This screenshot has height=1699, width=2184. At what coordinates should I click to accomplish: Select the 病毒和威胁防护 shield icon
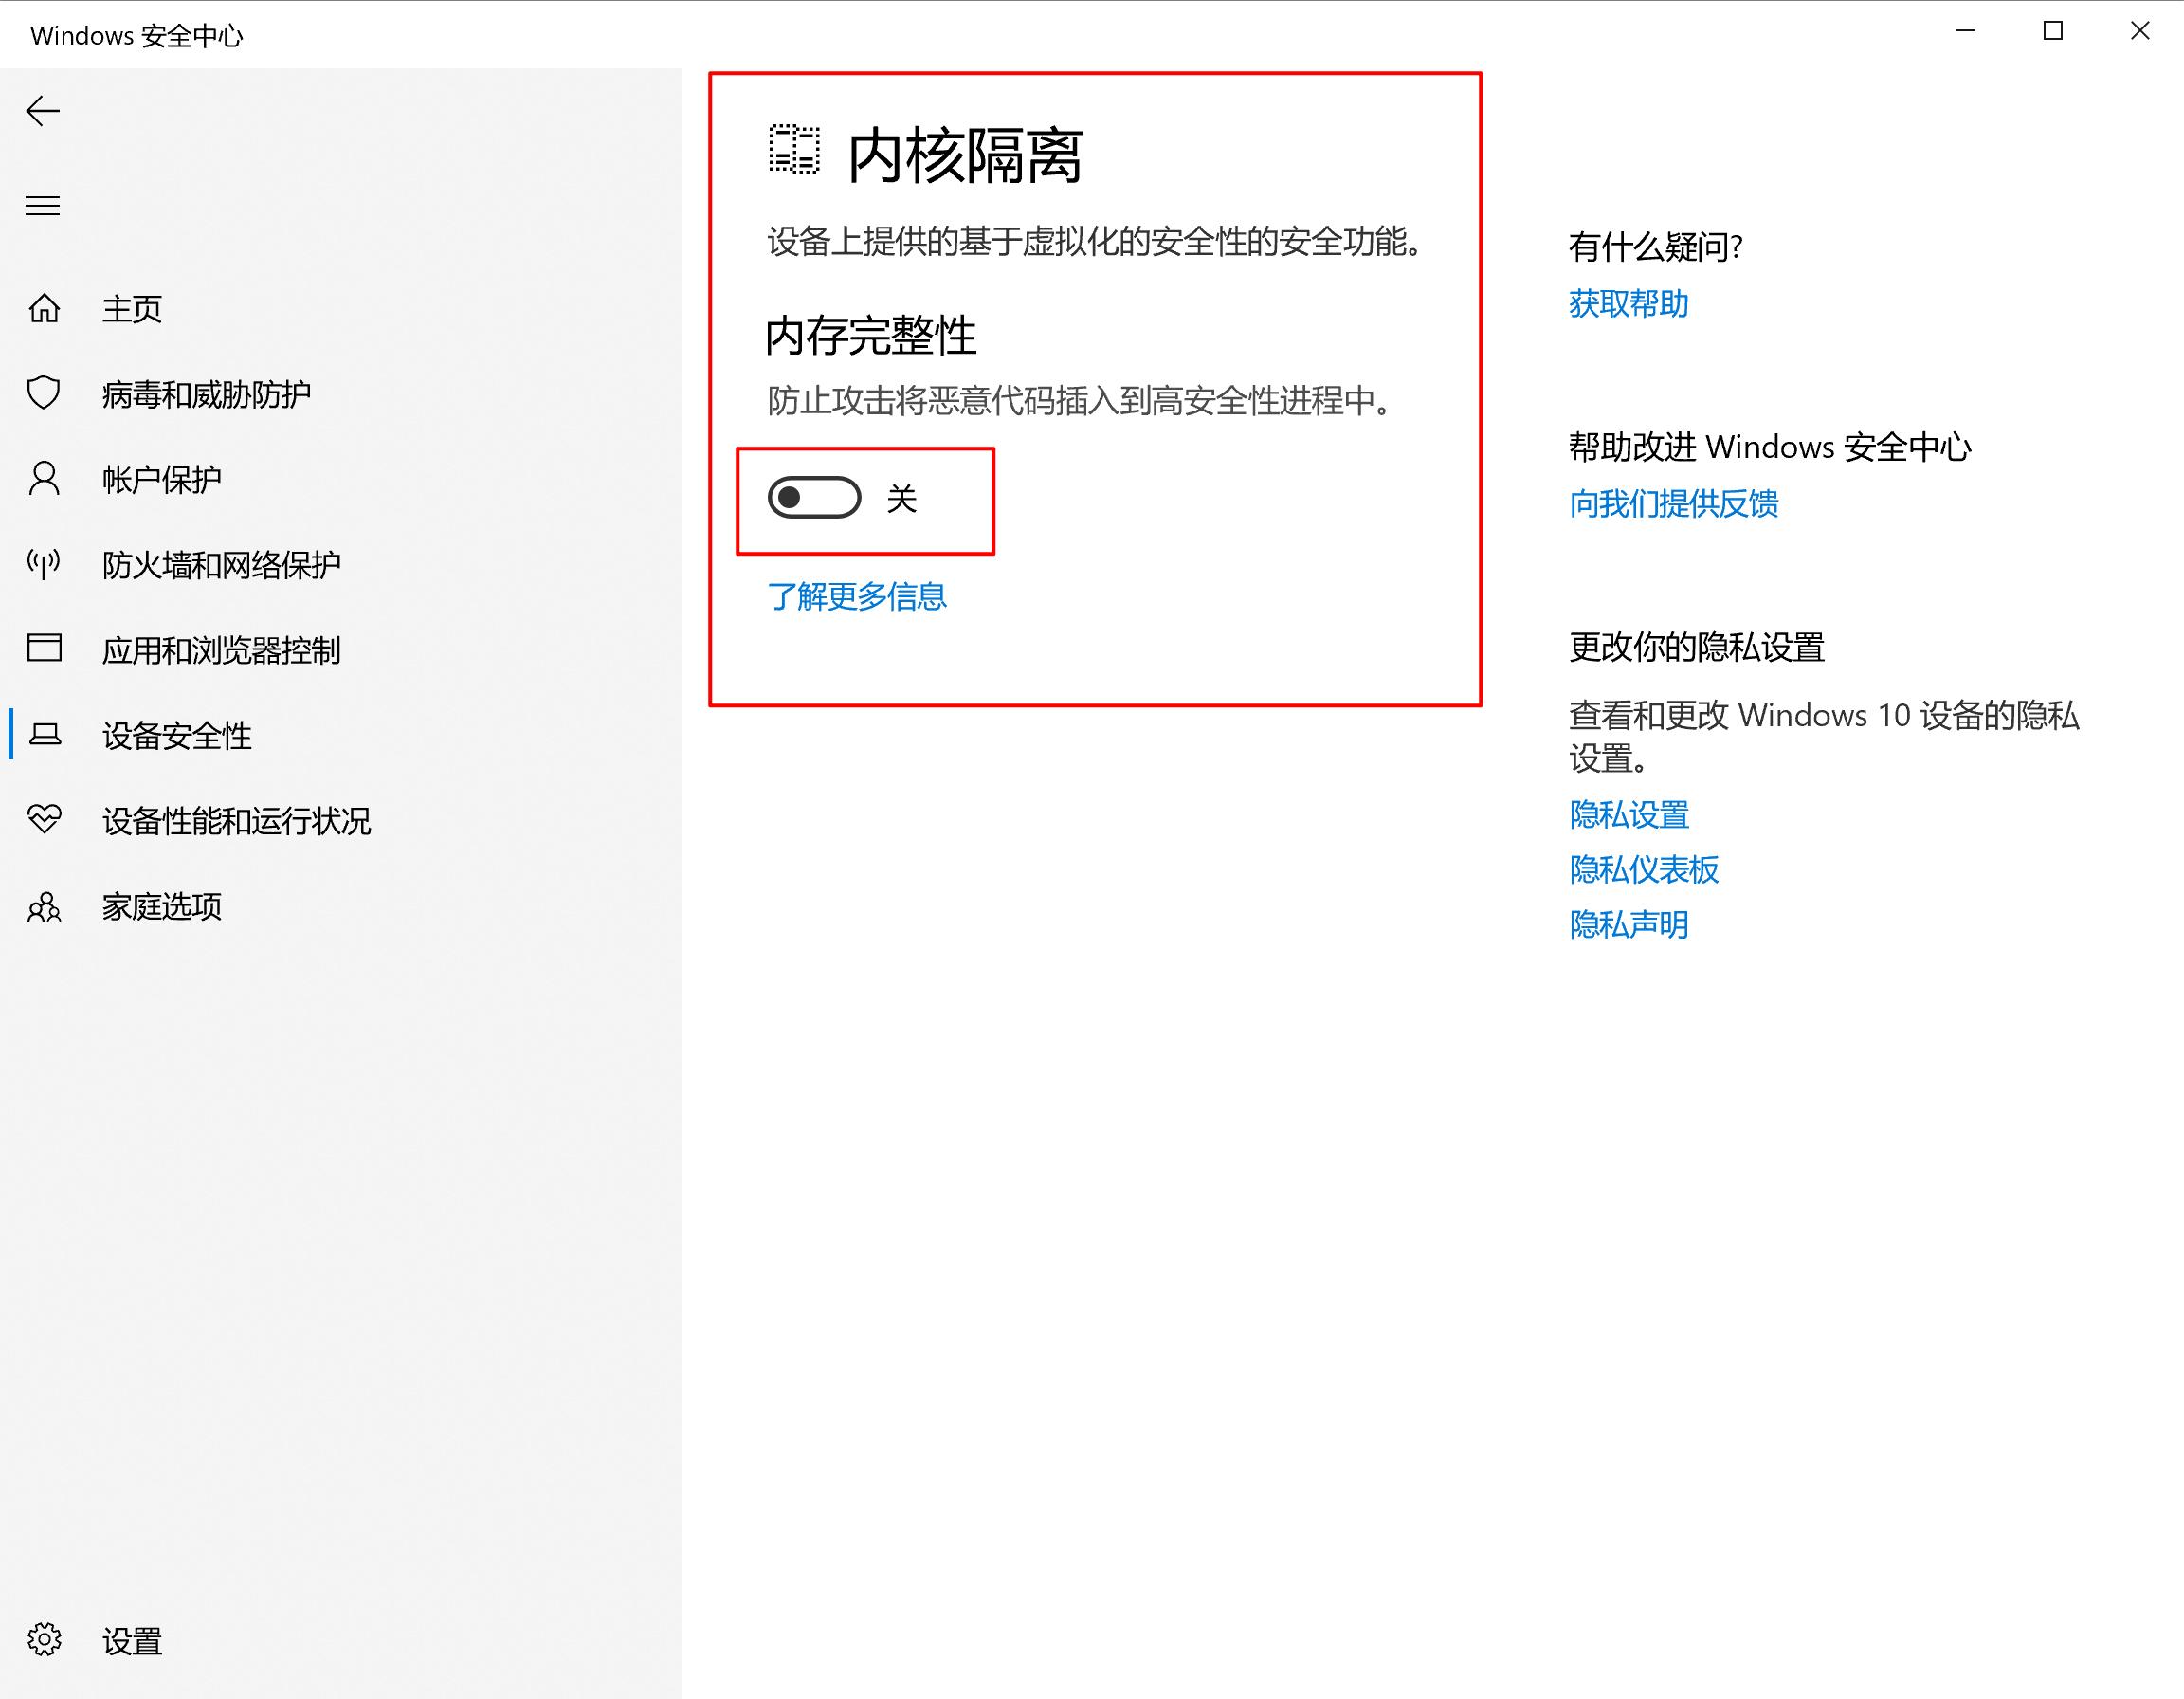pyautogui.click(x=44, y=393)
